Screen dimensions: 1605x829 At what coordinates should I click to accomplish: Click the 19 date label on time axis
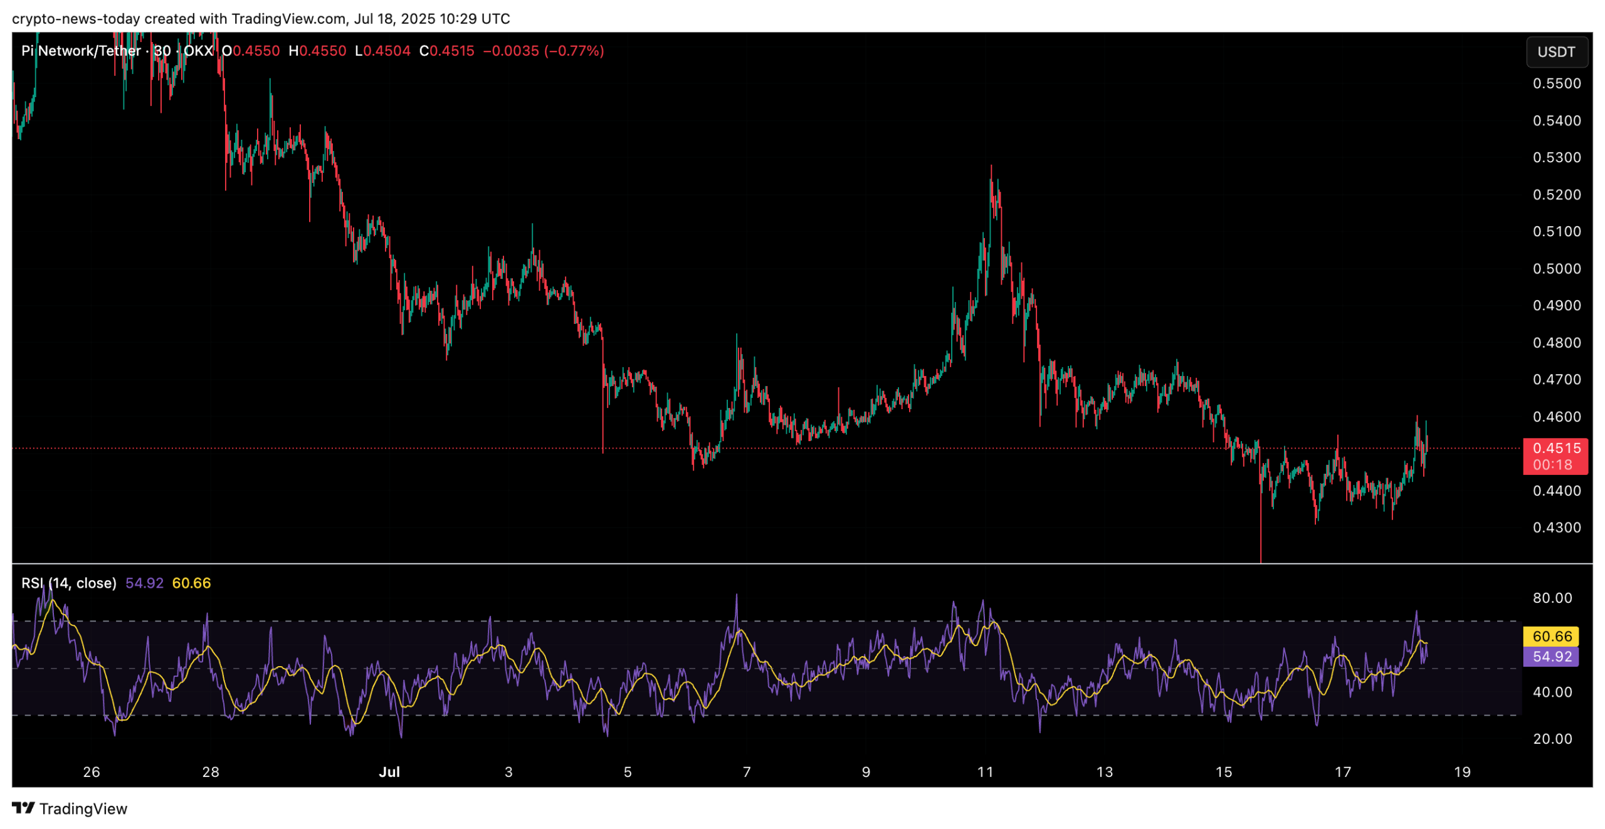point(1462,772)
